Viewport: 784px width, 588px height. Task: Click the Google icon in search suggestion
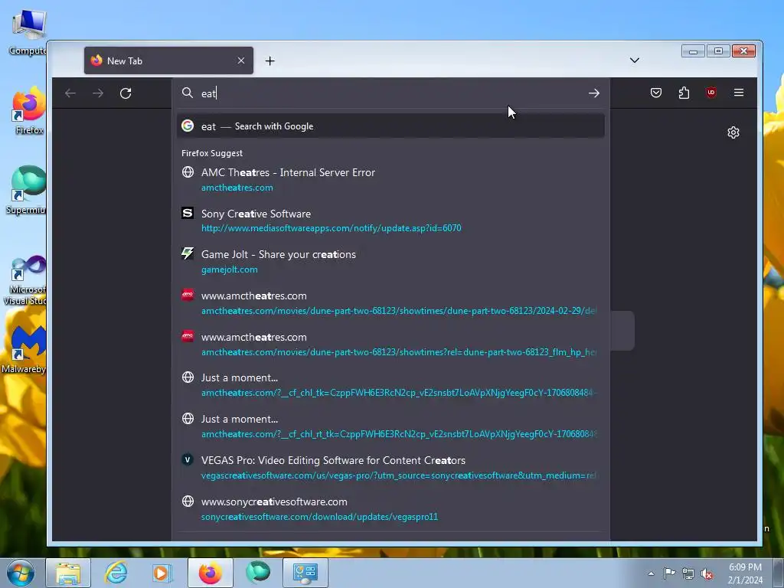coord(188,126)
